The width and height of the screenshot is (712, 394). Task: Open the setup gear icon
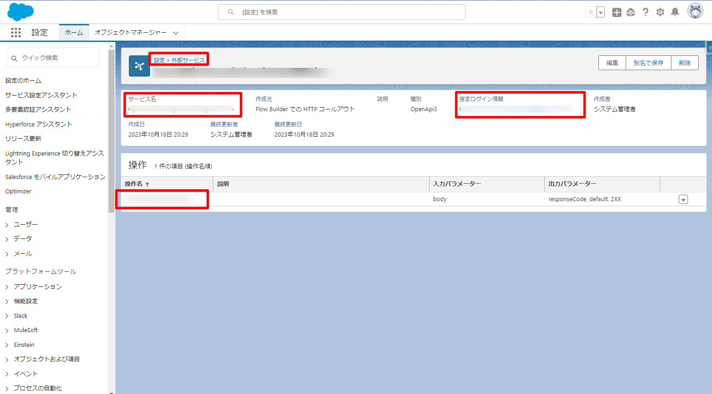660,12
